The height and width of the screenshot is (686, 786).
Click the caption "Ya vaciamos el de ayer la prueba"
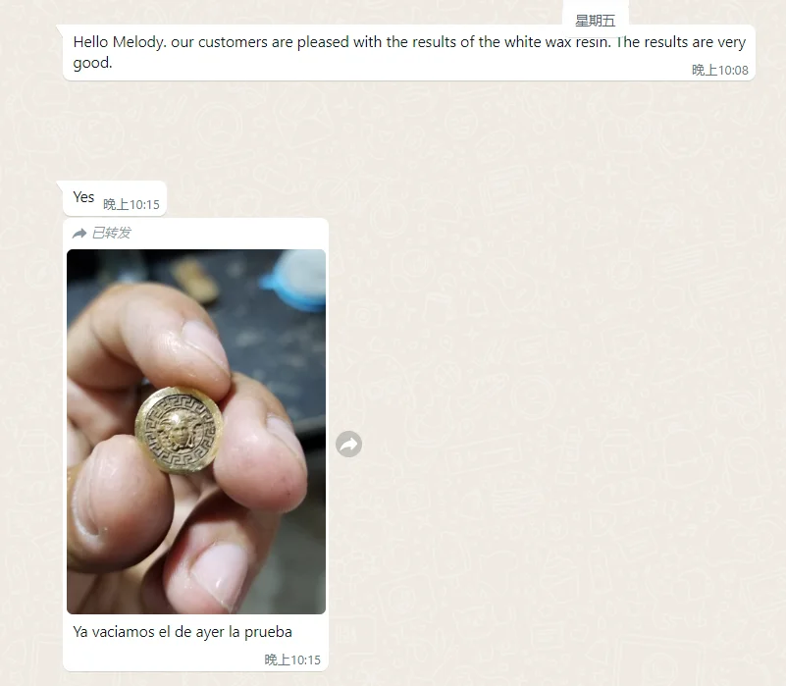[183, 632]
